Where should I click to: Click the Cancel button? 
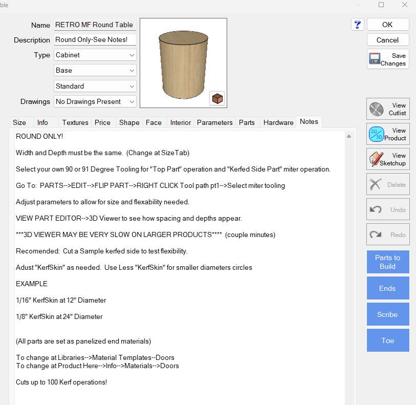click(x=387, y=40)
